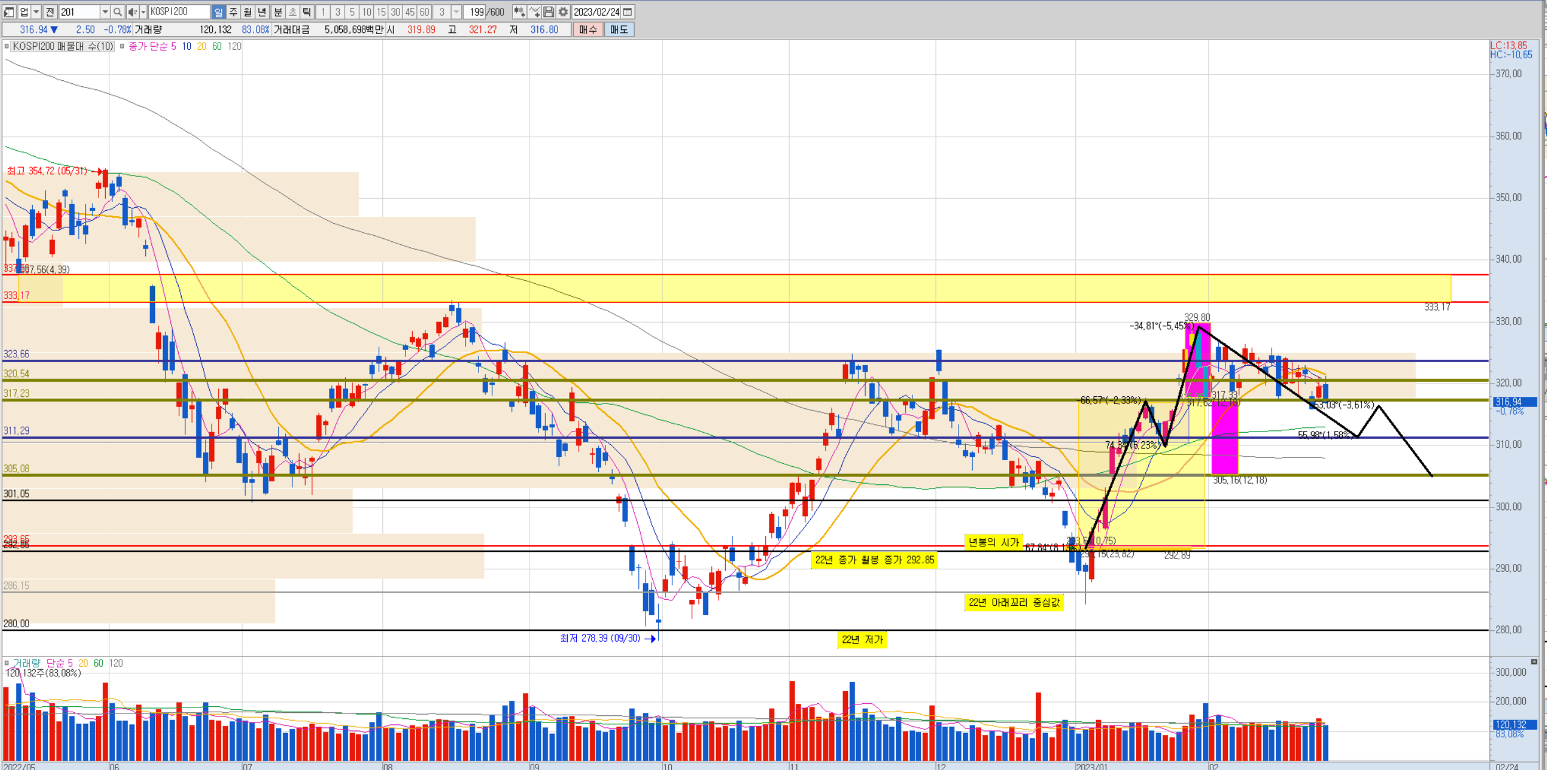
Task: Click the 년봉의 시가 yellow label
Action: coord(993,542)
